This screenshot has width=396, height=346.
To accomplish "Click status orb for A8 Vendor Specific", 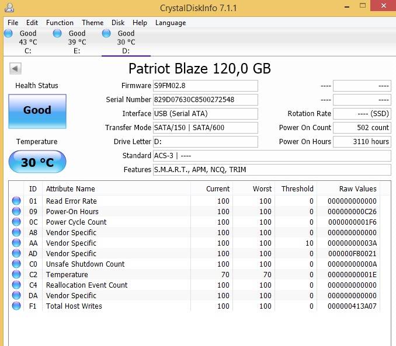I will coord(16,232).
